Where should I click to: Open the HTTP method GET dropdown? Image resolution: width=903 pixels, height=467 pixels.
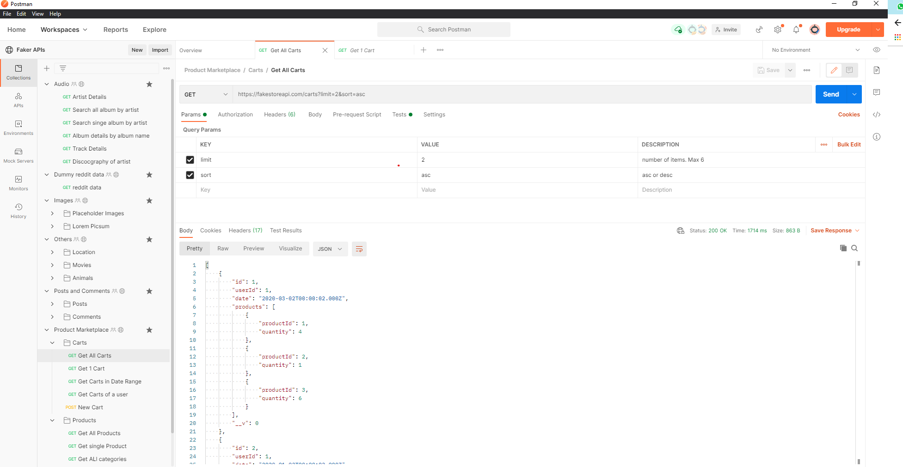click(x=206, y=94)
